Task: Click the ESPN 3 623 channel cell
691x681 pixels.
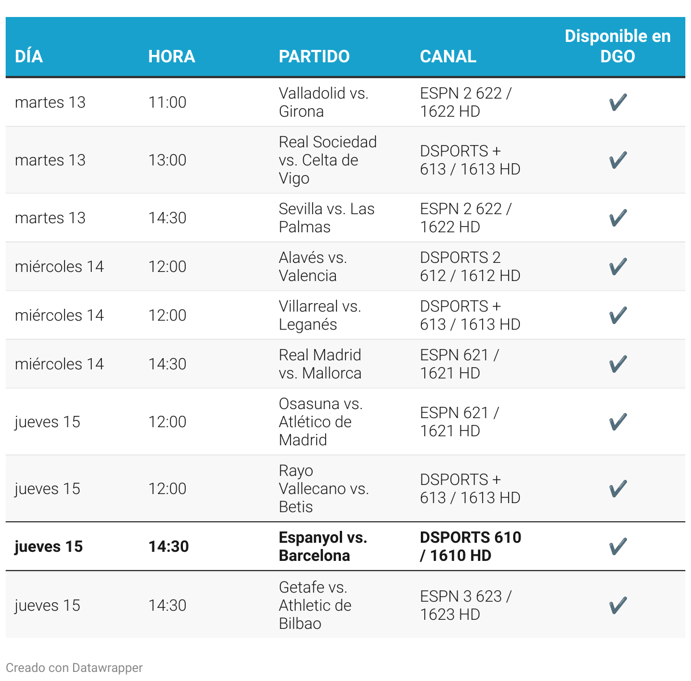Action: 466,606
